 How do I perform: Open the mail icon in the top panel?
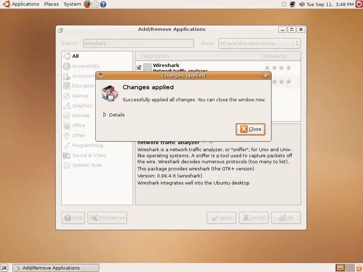tap(95, 4)
